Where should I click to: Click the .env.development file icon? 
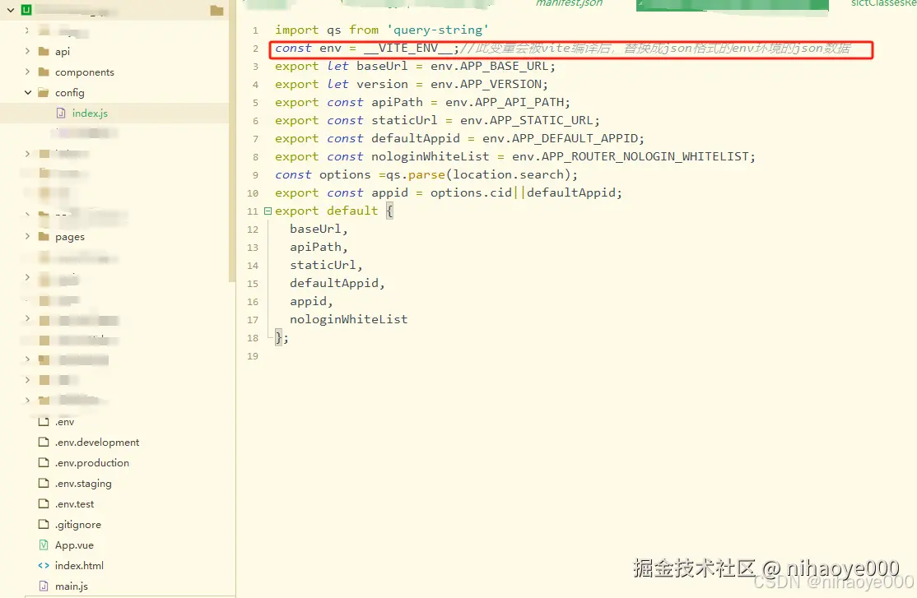(x=44, y=442)
